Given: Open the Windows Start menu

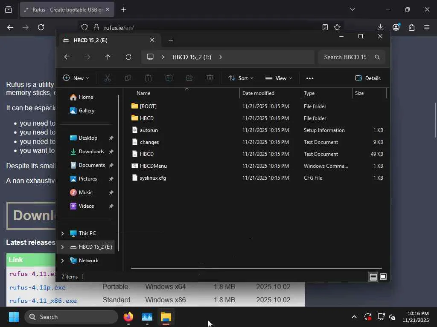Looking at the screenshot, I should point(14,317).
